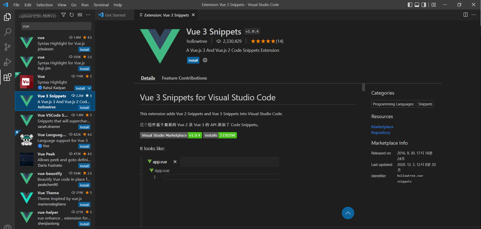The image size is (481, 229).
Task: Click the scroll to top round button
Action: point(348,213)
